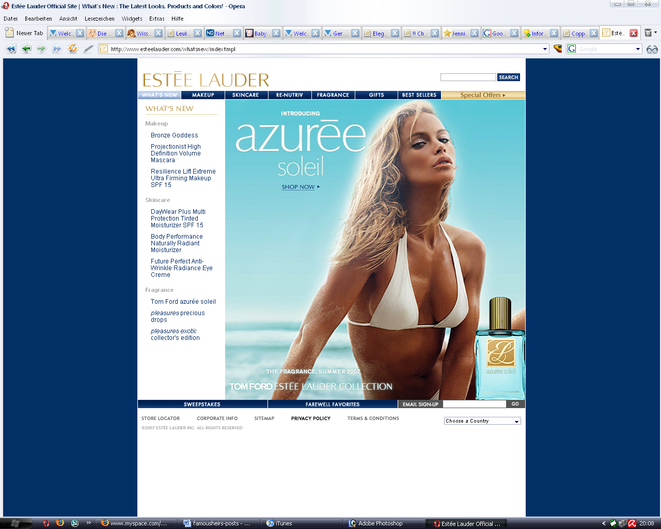Image resolution: width=661 pixels, height=529 pixels.
Task: Open Tom Ford azurée soleil link
Action: pos(183,302)
